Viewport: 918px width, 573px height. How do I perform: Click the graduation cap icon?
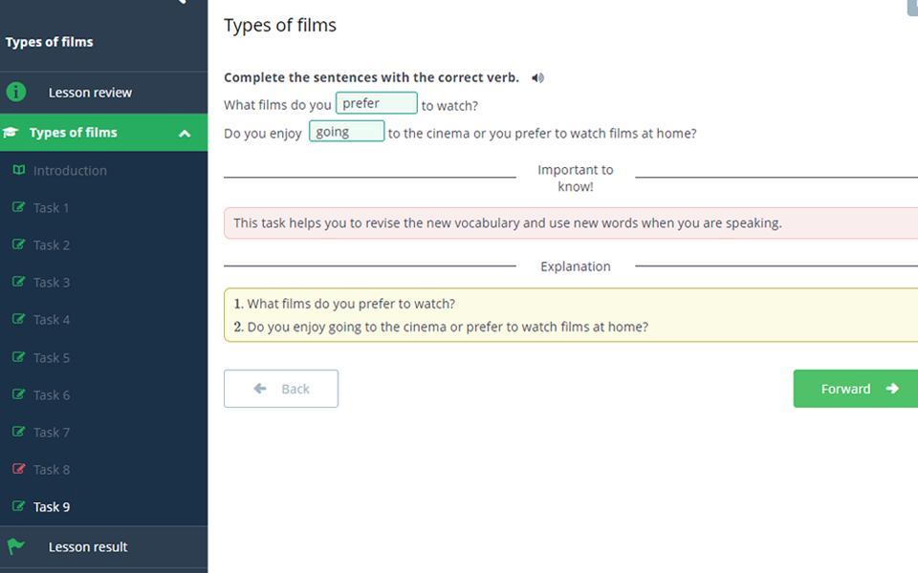pyautogui.click(x=11, y=133)
